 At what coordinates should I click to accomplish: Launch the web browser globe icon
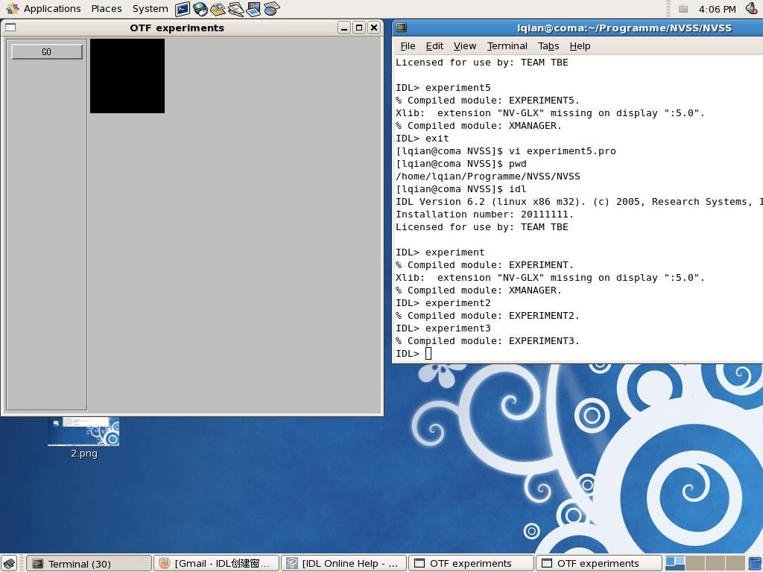pos(200,9)
